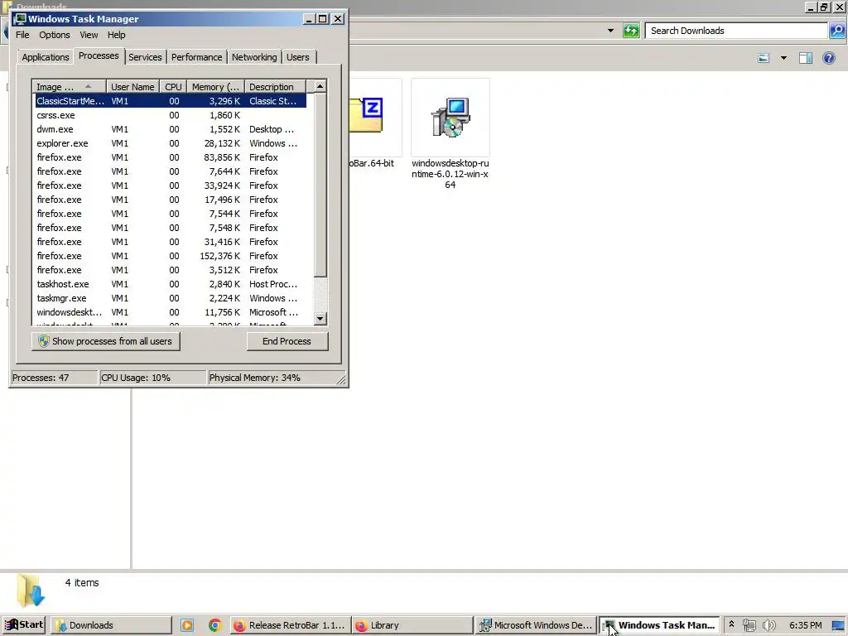
Task: Switch to the Performance tab
Action: [x=197, y=57]
